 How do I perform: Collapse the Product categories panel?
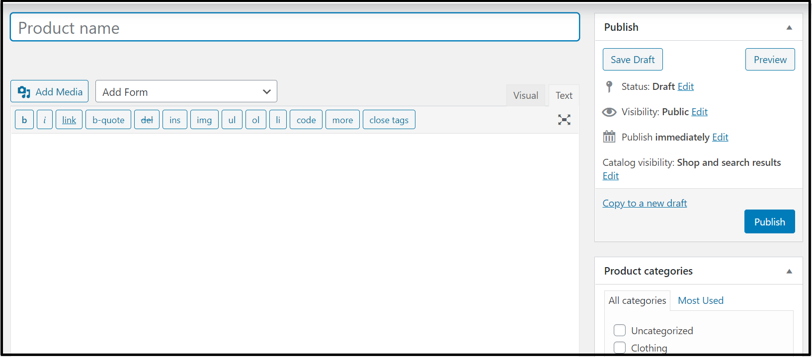789,271
